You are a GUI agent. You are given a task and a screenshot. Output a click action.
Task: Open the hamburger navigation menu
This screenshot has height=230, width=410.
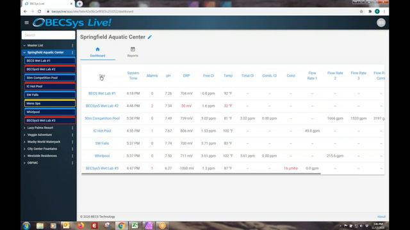26,23
